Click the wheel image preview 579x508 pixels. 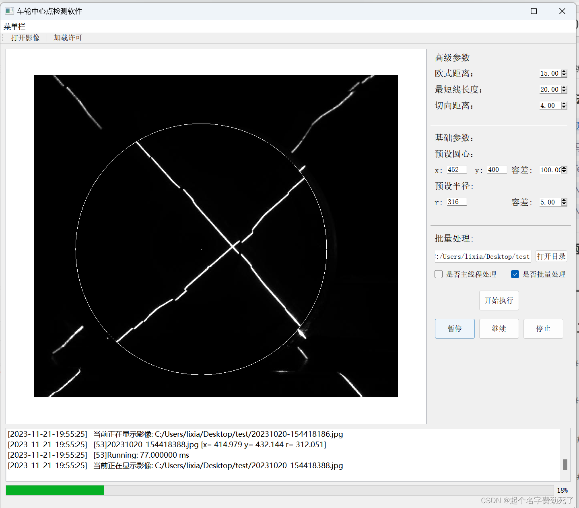click(x=216, y=236)
